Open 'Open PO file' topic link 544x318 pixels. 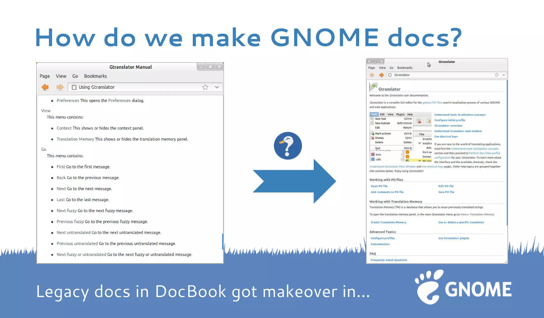pyautogui.click(x=379, y=186)
